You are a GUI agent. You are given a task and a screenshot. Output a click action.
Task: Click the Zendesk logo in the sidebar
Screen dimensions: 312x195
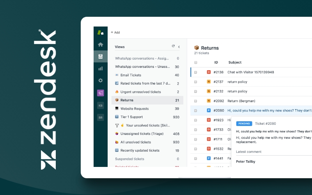(101, 32)
